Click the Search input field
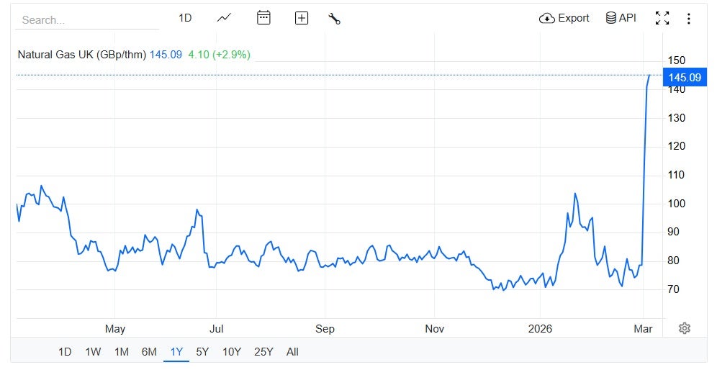 click(87, 20)
